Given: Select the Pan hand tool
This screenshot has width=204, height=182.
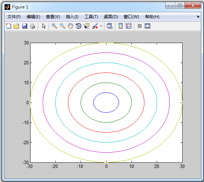Looking at the screenshot, I should pyautogui.click(x=70, y=26).
